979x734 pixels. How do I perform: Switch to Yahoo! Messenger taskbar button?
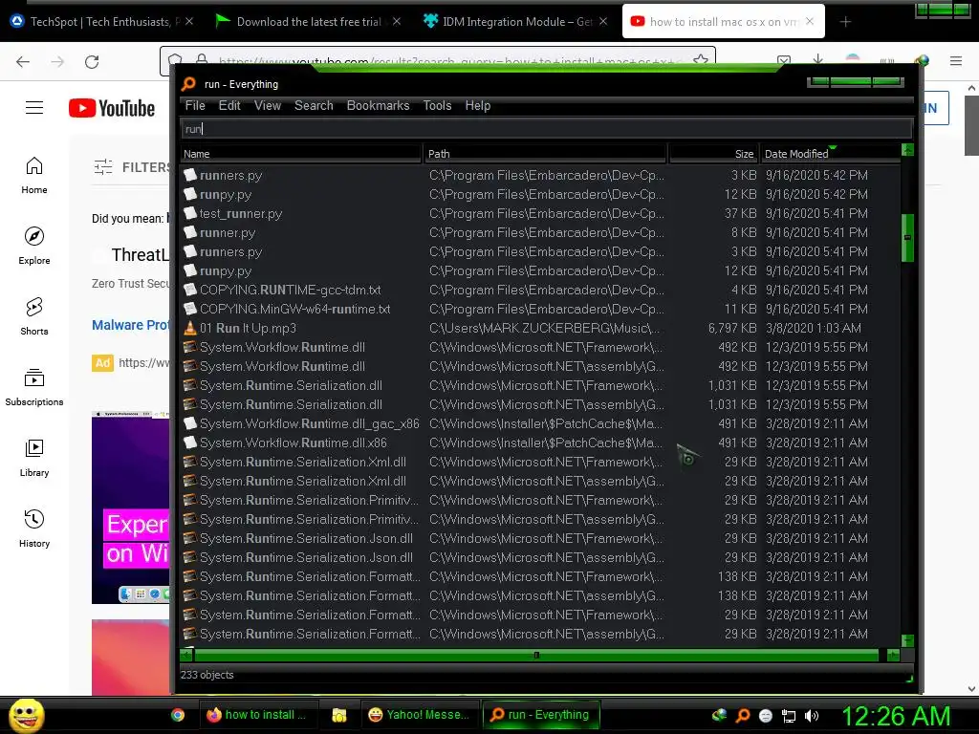[x=419, y=715]
